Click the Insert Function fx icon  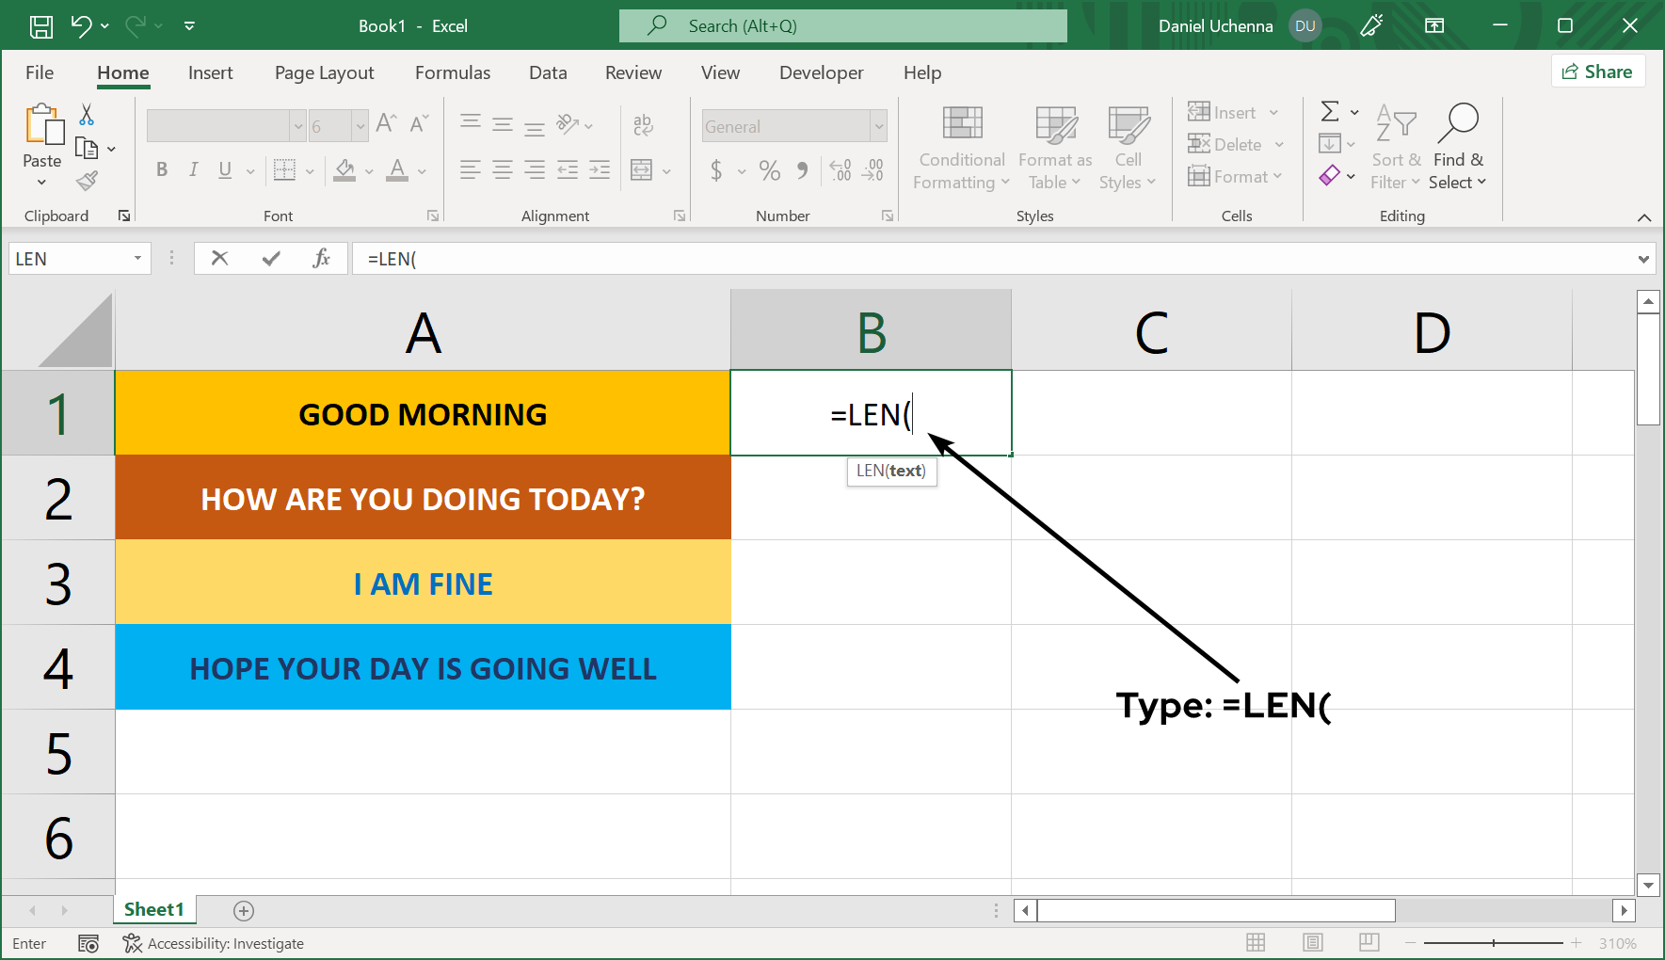click(x=321, y=259)
